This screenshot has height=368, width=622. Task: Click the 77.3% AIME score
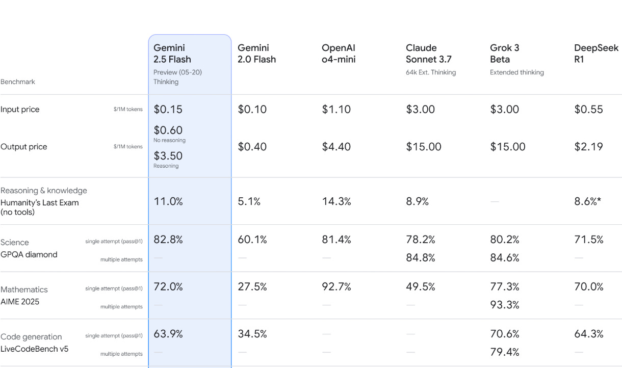pos(505,287)
